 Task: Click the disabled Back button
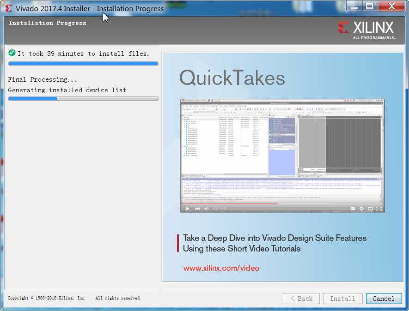click(x=301, y=299)
